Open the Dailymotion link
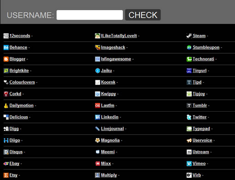Image resolution: width=235 pixels, height=180 pixels. point(22,106)
